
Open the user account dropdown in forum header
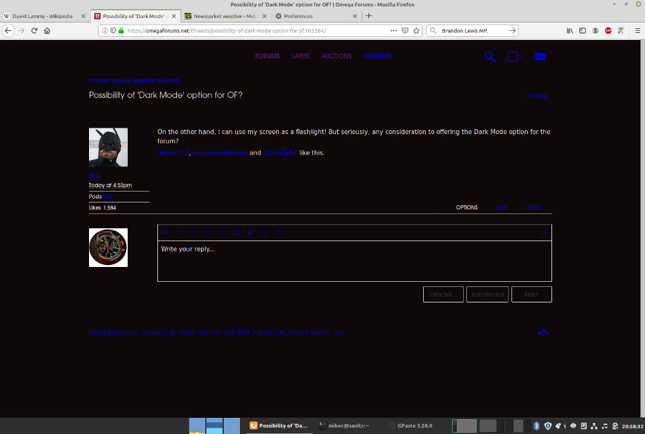tap(514, 57)
